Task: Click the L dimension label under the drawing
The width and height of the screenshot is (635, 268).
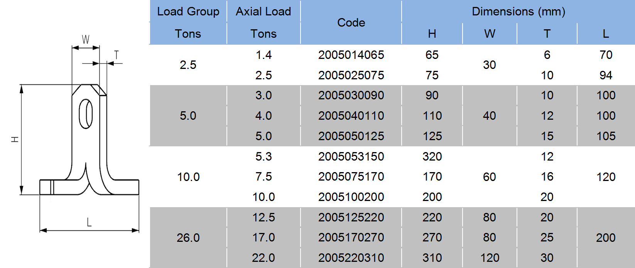Action: [x=89, y=222]
